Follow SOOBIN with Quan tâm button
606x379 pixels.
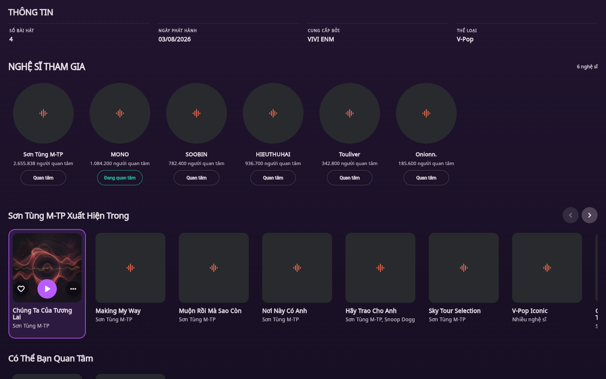click(x=197, y=178)
